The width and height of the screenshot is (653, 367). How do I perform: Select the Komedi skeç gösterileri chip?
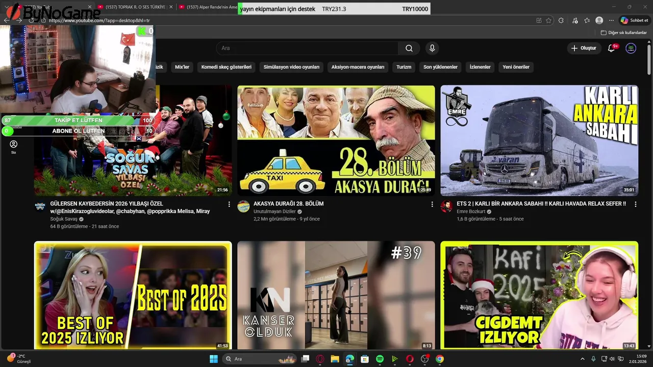[x=227, y=67]
